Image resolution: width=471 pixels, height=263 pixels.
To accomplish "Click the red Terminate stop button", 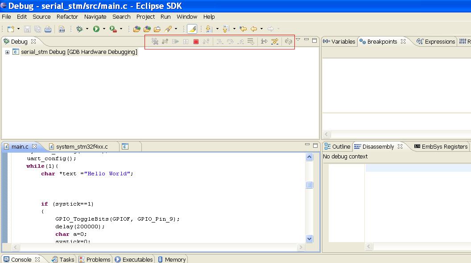I will coord(196,42).
